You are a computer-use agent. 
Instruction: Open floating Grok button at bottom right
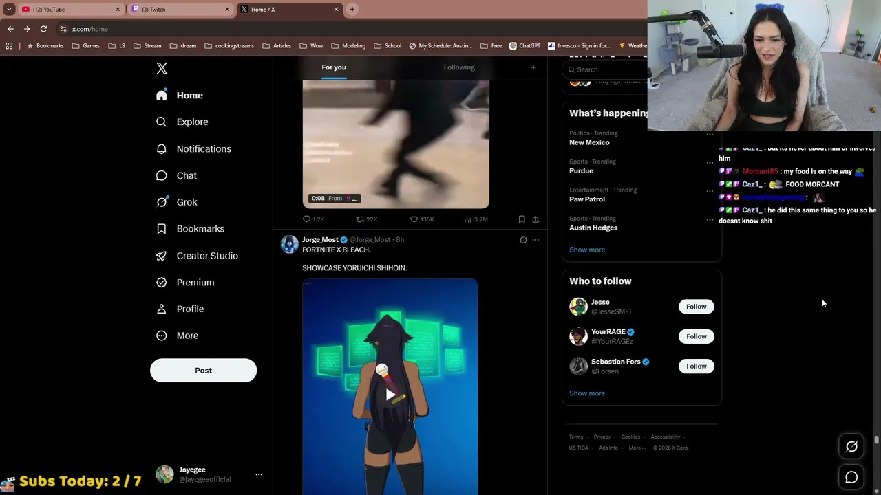tap(851, 447)
